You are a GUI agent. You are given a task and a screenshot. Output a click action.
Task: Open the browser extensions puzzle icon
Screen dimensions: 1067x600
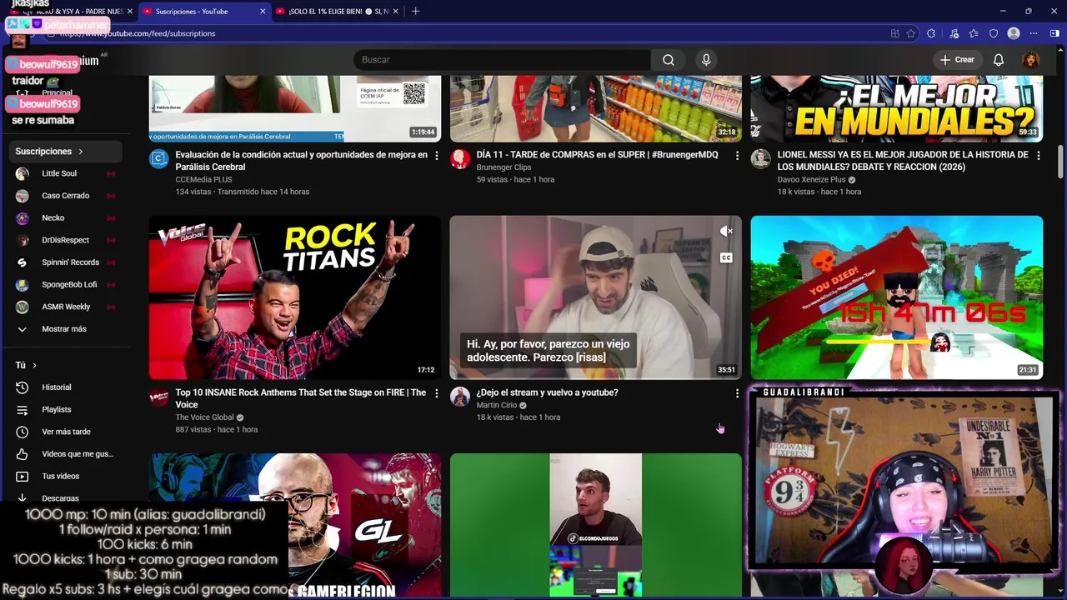click(x=931, y=33)
